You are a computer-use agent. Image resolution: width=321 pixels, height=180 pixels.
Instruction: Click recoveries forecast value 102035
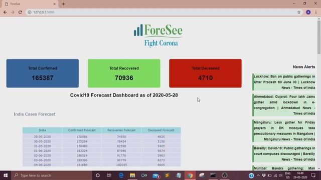tap(121, 165)
